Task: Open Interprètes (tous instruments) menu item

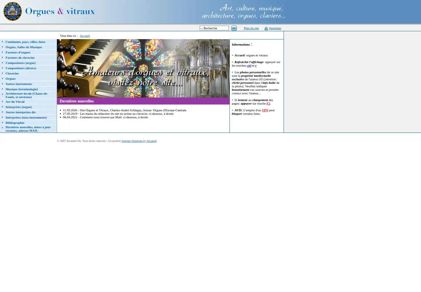Action: [26, 118]
